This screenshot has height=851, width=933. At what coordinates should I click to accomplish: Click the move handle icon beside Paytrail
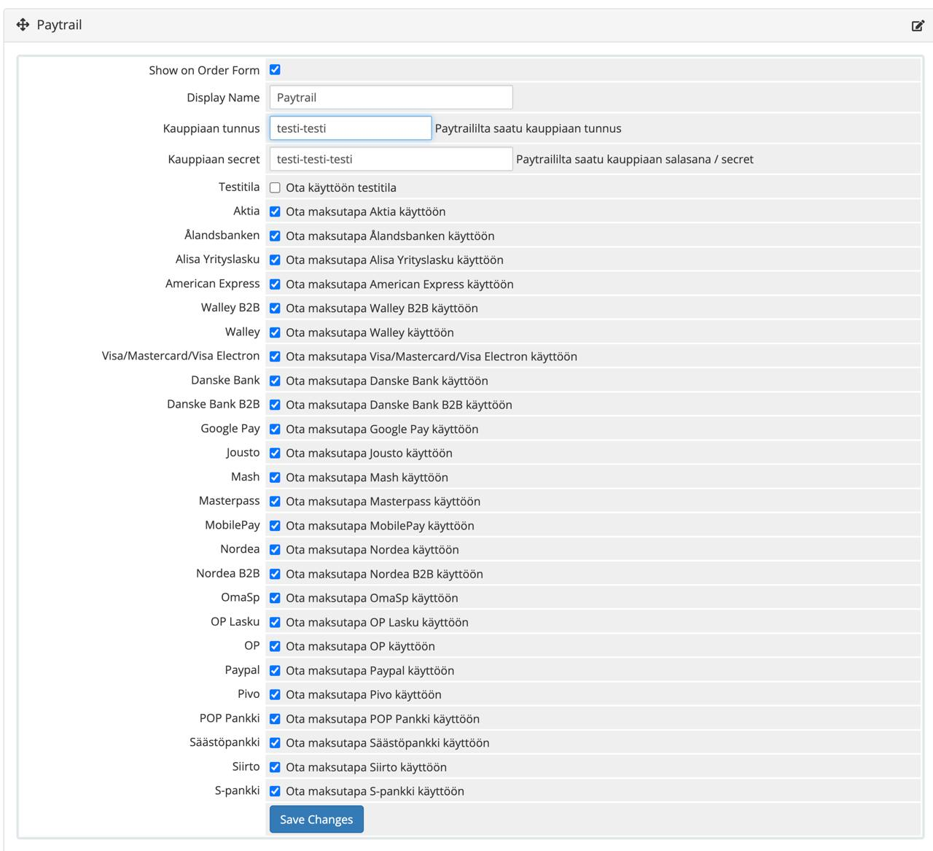tap(23, 25)
